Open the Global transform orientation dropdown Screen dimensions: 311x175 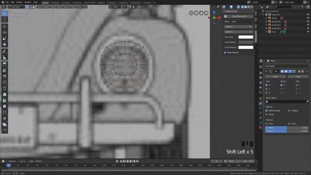[115, 7]
